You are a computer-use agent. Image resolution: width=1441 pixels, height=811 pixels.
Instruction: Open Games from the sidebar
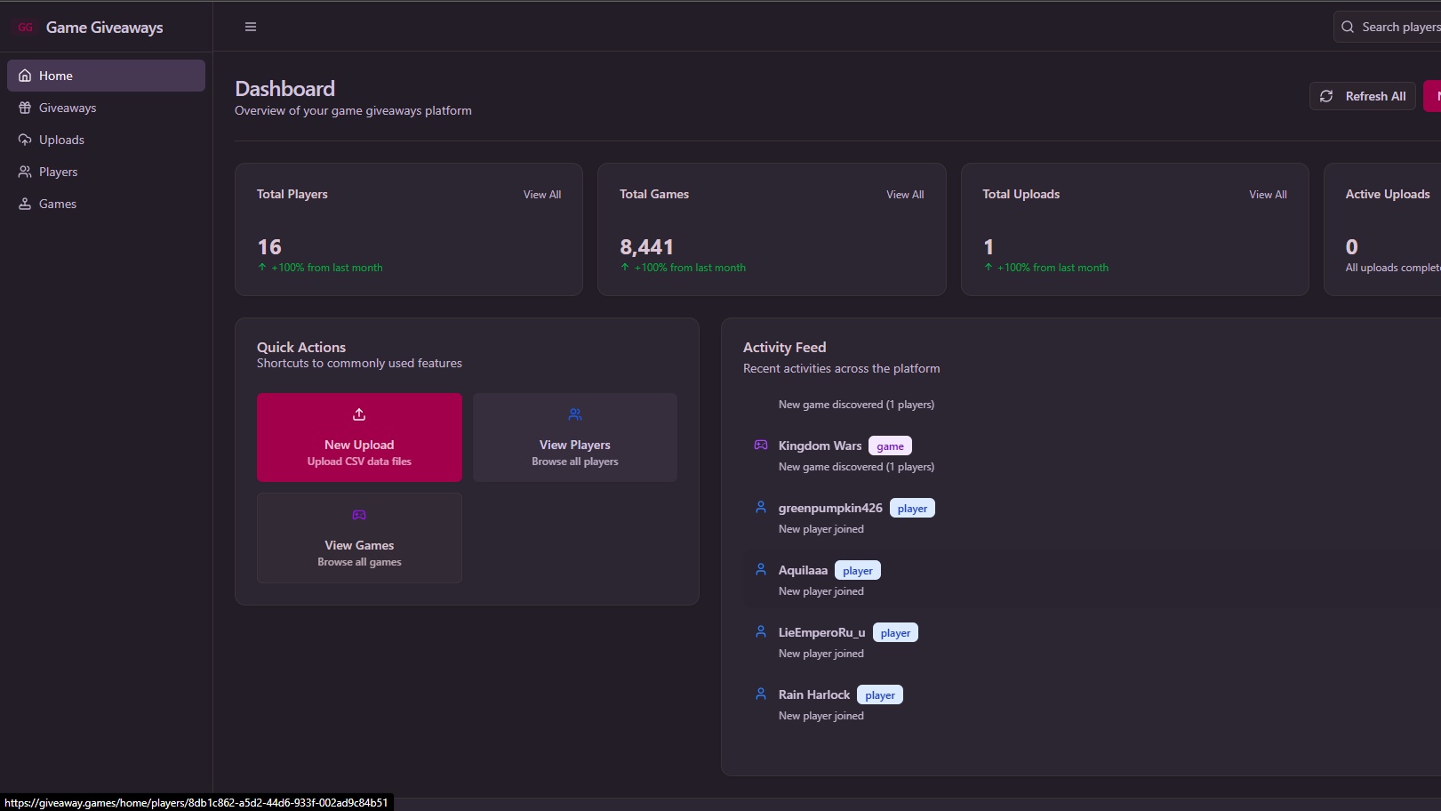[x=58, y=204]
